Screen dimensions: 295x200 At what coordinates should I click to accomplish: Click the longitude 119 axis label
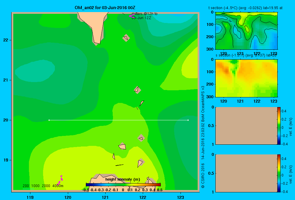pyautogui.click(x=30, y=197)
